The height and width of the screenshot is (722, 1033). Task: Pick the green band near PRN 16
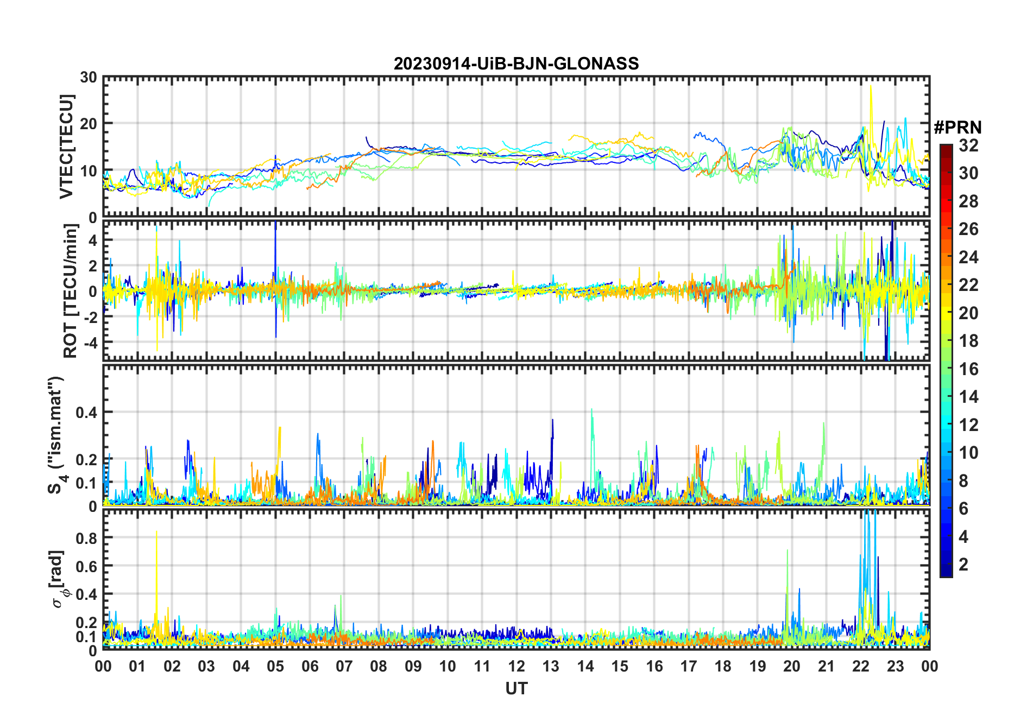pos(946,369)
